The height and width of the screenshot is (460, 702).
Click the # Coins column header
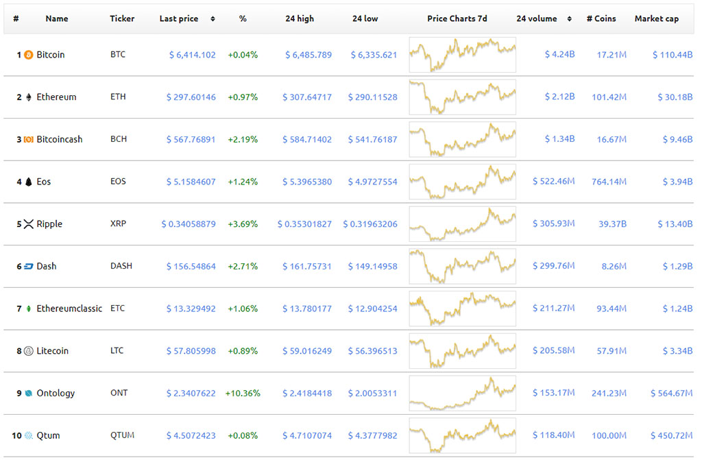(x=601, y=19)
